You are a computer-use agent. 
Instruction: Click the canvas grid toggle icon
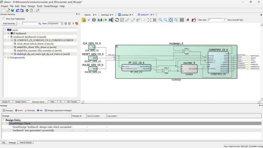(x=182, y=20)
